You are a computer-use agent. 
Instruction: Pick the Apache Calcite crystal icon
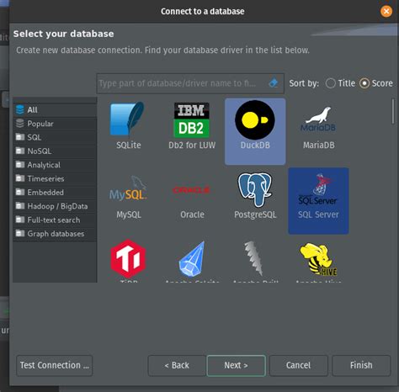point(192,258)
